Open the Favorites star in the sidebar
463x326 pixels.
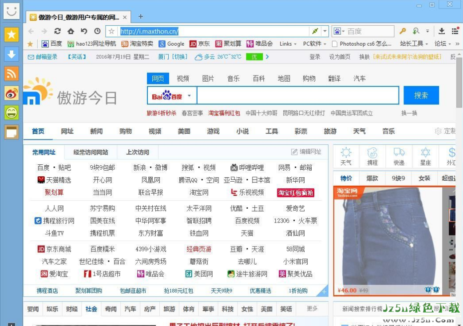12,35
